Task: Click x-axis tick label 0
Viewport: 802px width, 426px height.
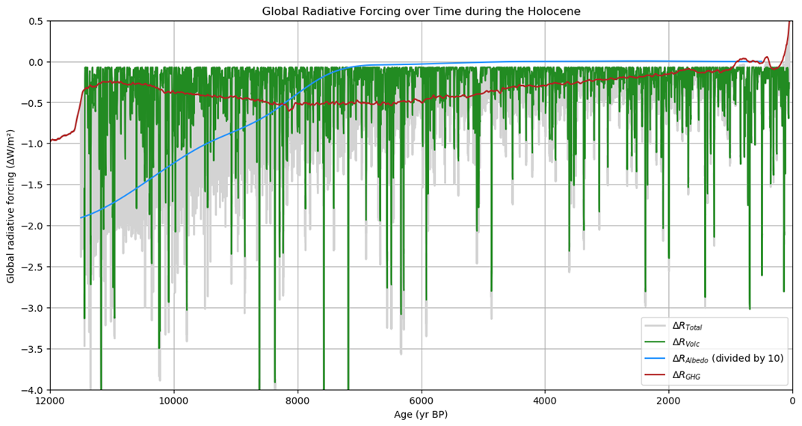Action: pyautogui.click(x=792, y=401)
